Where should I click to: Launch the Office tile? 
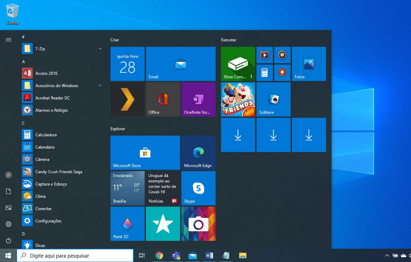pyautogui.click(x=163, y=99)
